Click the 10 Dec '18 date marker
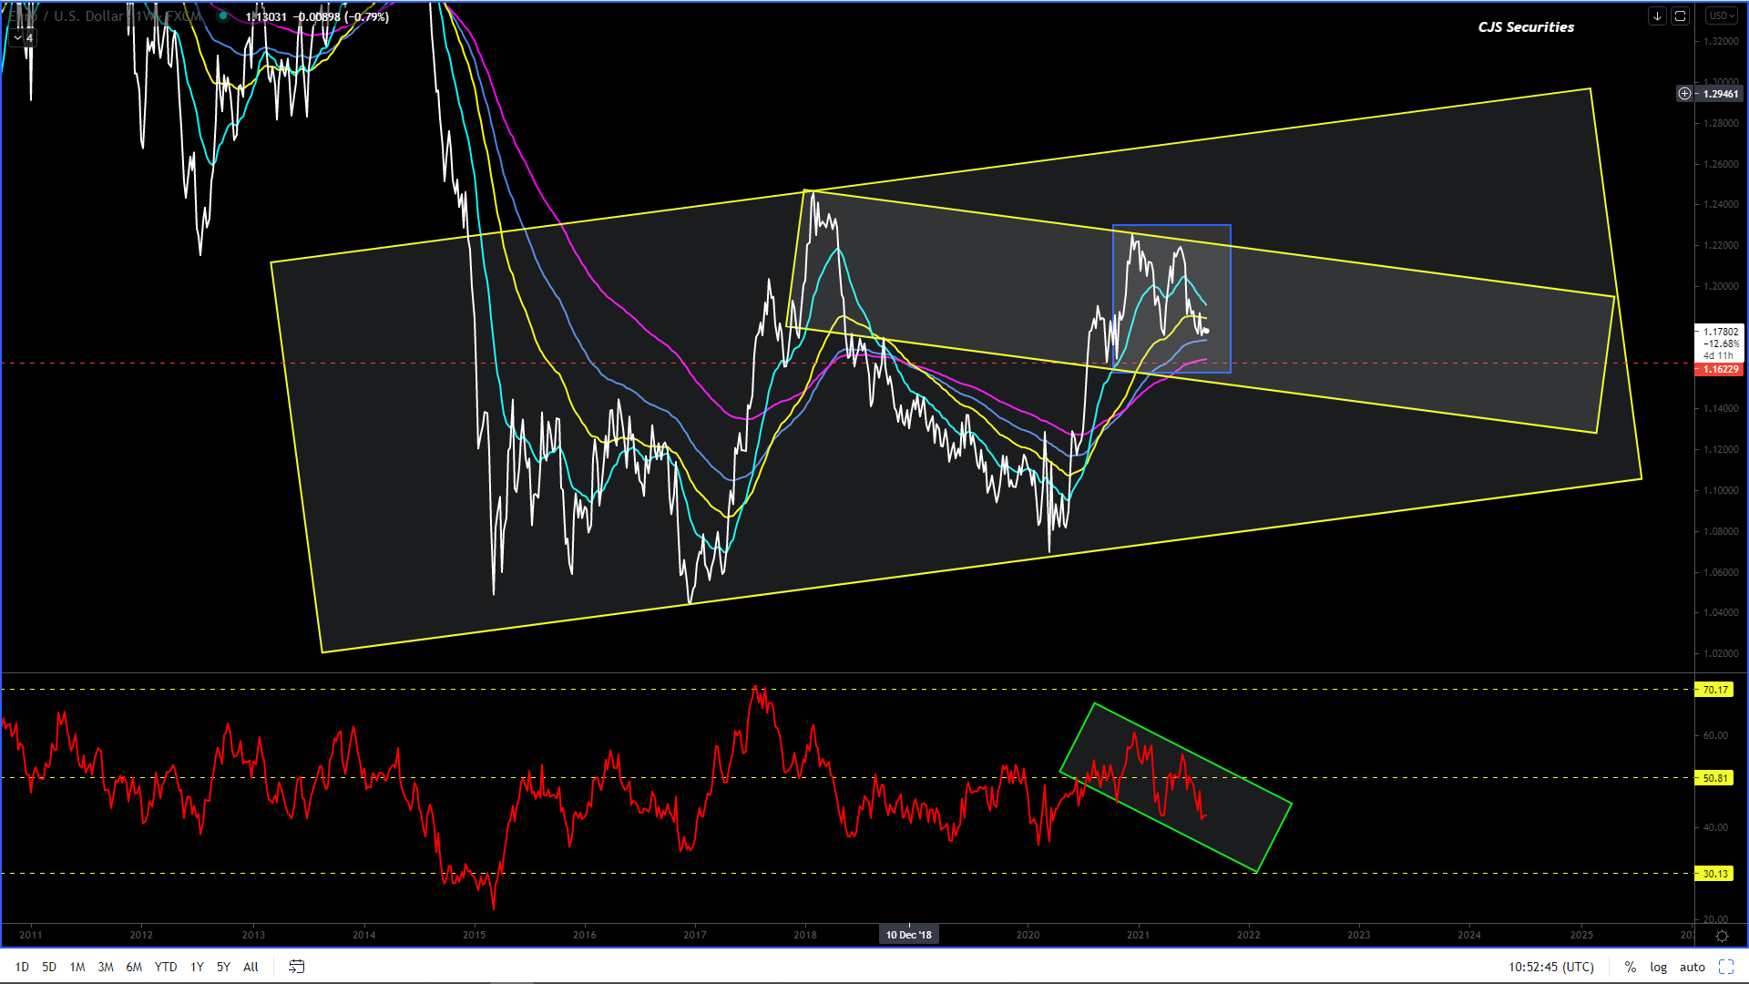1749x984 pixels. (908, 935)
